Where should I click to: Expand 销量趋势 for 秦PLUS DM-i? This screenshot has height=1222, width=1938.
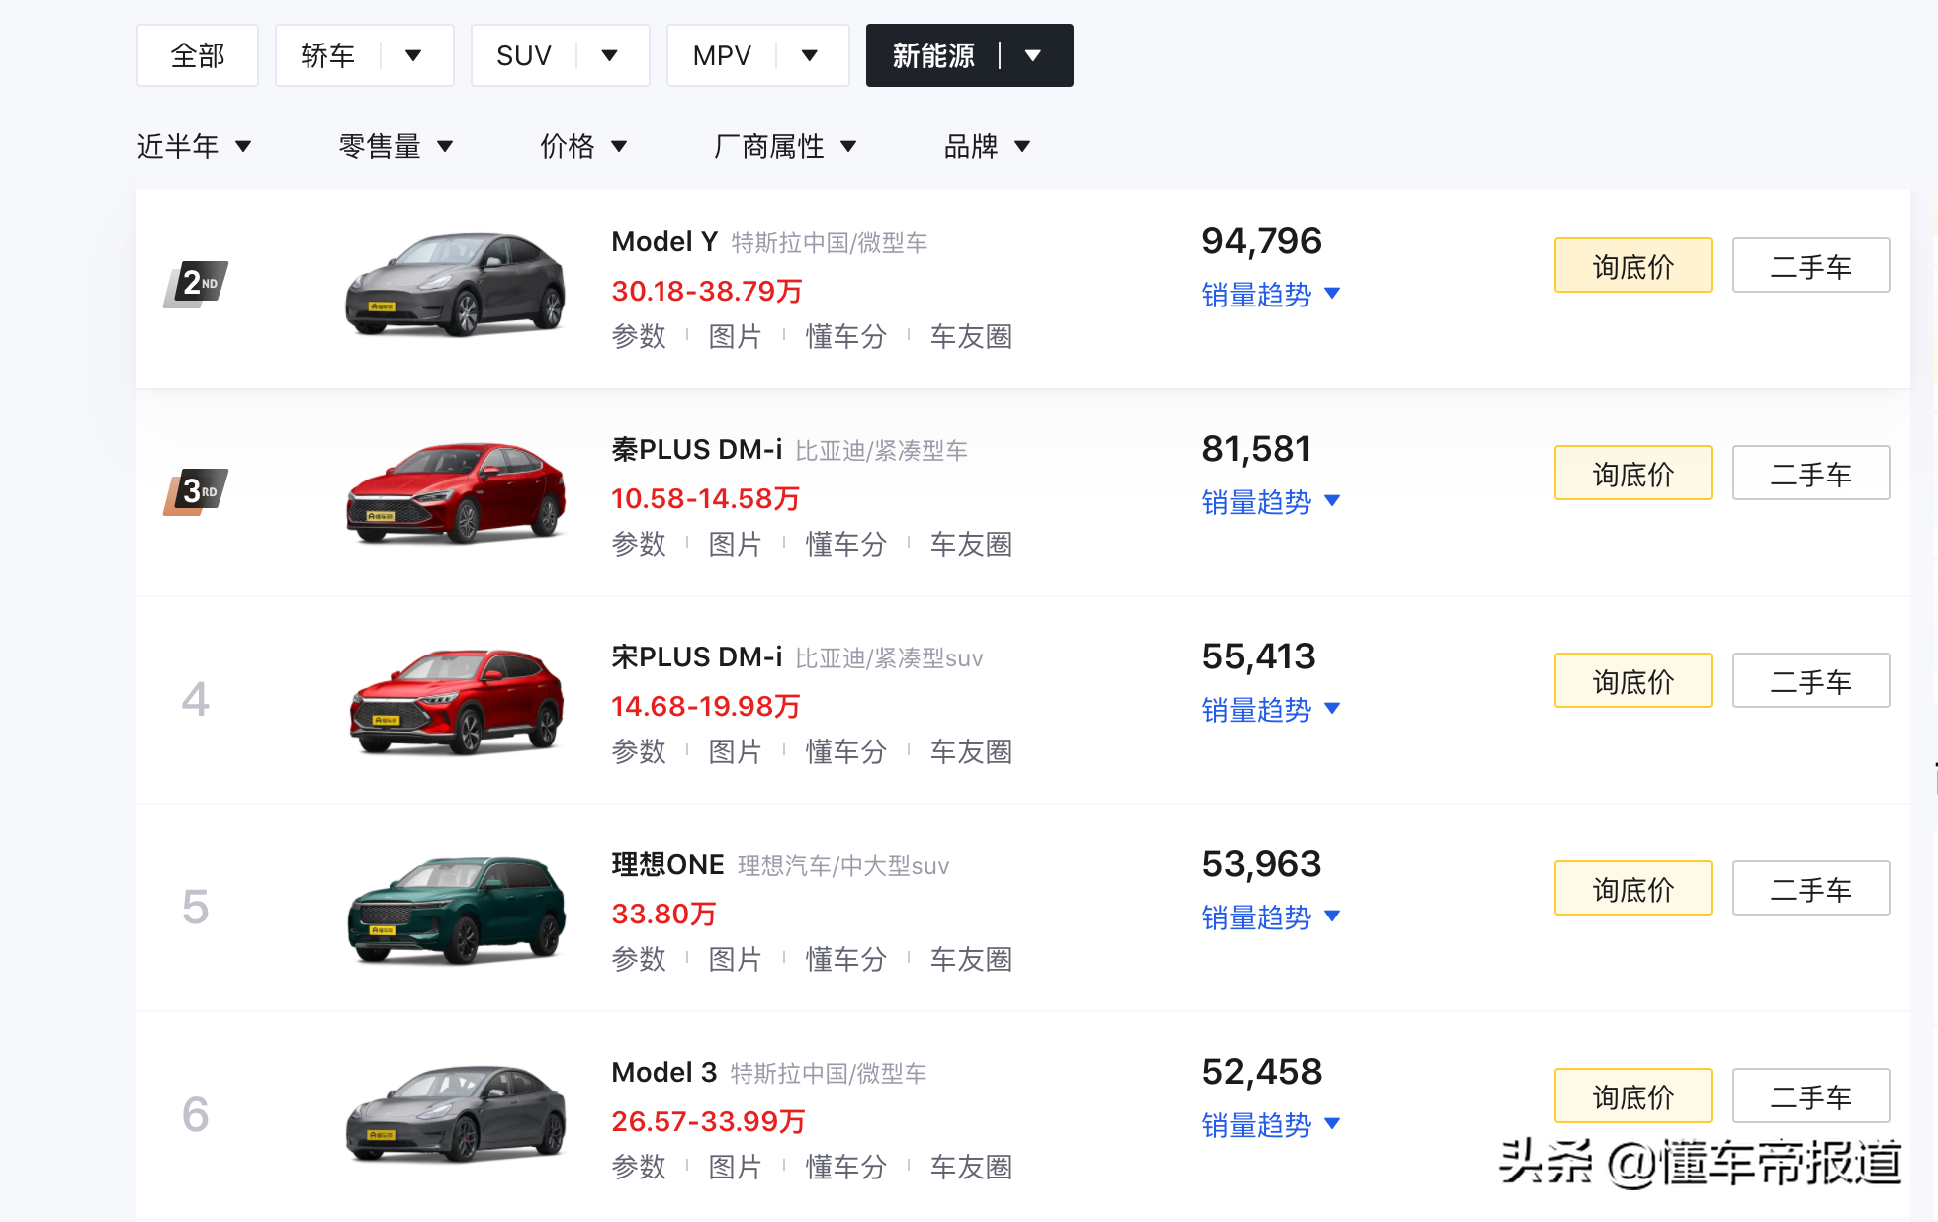1271,502
